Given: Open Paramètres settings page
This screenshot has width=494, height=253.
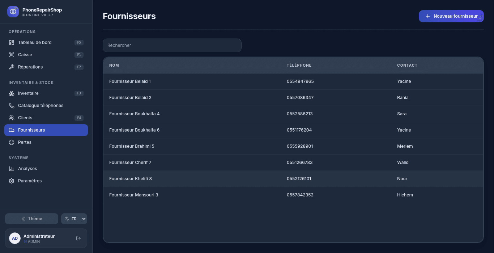Looking at the screenshot, I should point(46,181).
